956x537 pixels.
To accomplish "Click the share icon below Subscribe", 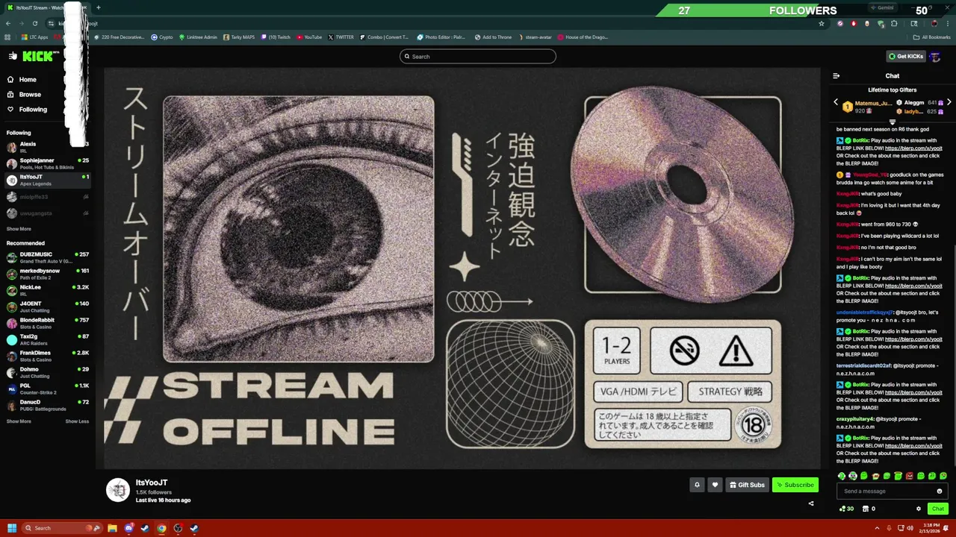I will click(x=811, y=503).
